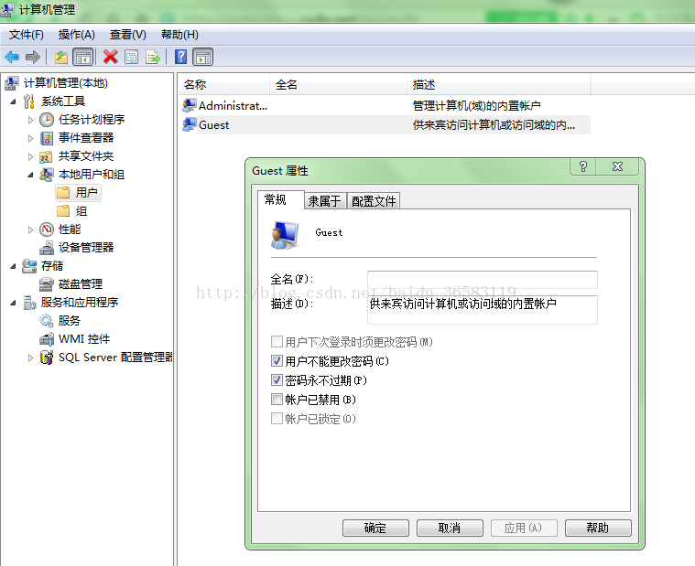The height and width of the screenshot is (566, 695).
Task: Toggle 密码永不过期 checkbox
Action: (277, 380)
